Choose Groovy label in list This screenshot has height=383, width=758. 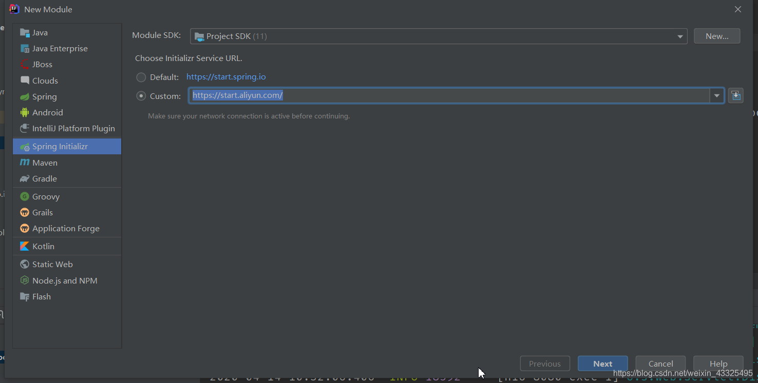[46, 196]
